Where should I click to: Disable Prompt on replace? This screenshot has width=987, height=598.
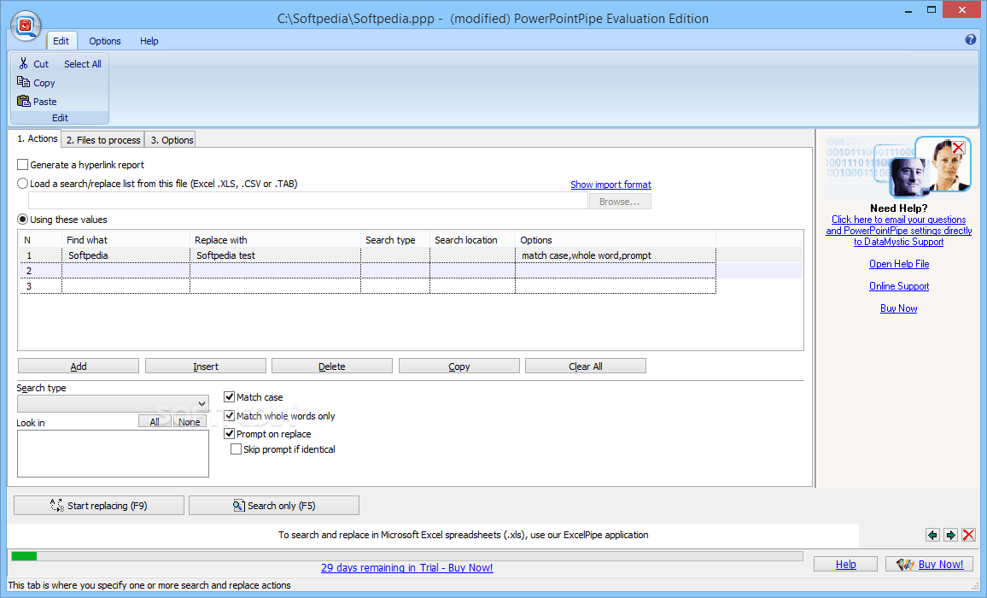coord(229,433)
